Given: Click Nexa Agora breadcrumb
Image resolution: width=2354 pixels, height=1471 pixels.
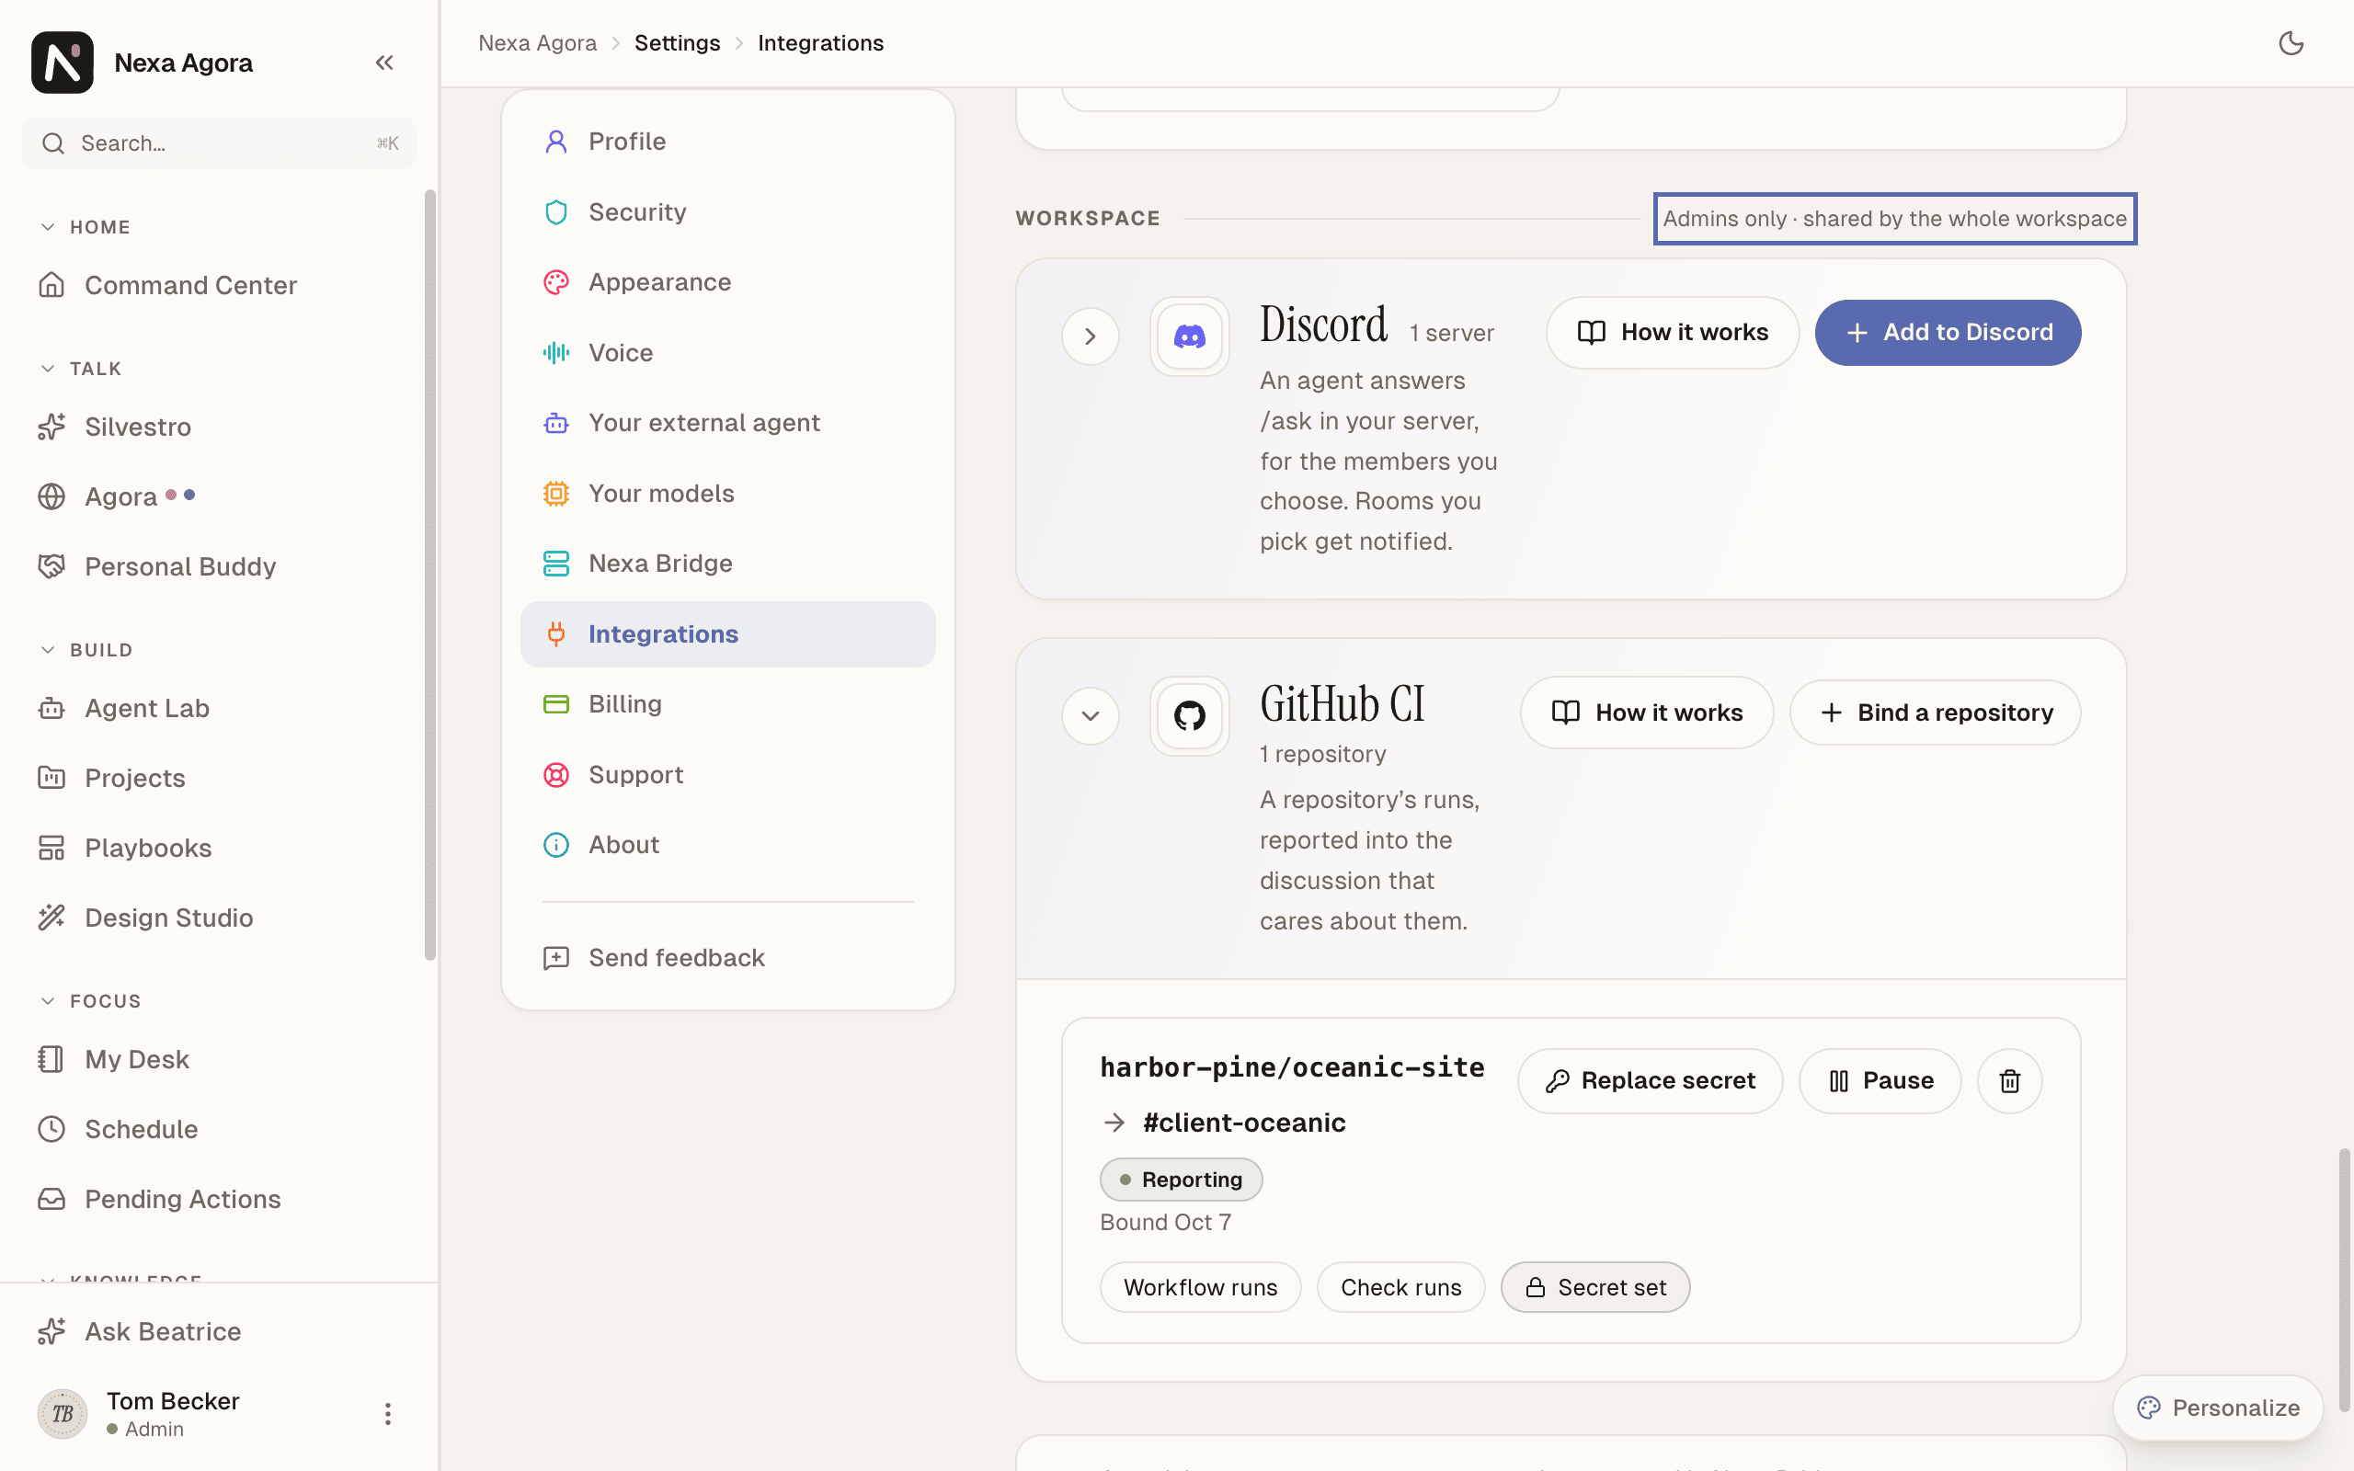Looking at the screenshot, I should [537, 43].
